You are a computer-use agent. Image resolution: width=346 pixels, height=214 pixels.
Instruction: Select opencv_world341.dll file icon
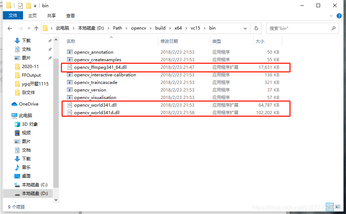[70, 105]
